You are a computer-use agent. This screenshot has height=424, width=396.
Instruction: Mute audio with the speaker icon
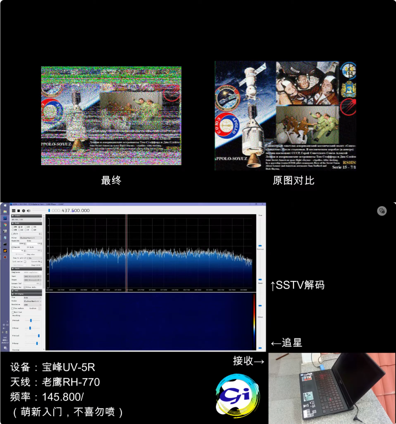pyautogui.click(x=29, y=211)
